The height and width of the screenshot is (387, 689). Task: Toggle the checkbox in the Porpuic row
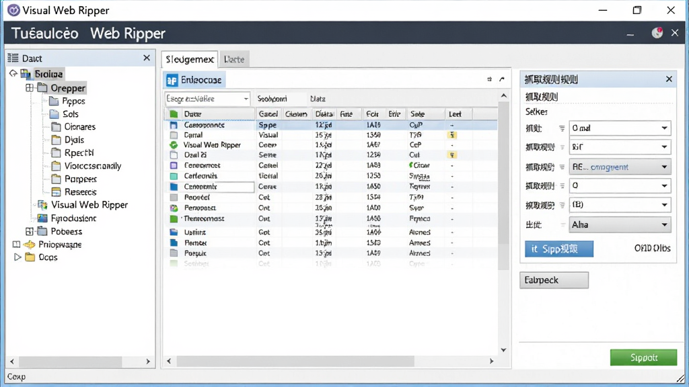click(x=174, y=253)
